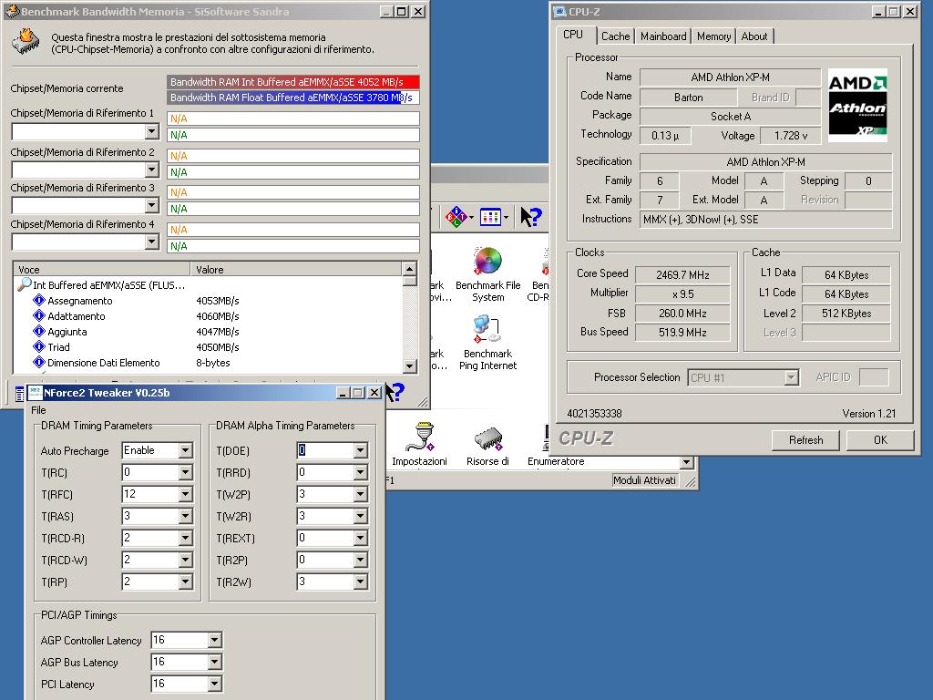Viewport: 933px width, 700px height.
Task: Select the CPU tab in CPU-Z
Action: (573, 35)
